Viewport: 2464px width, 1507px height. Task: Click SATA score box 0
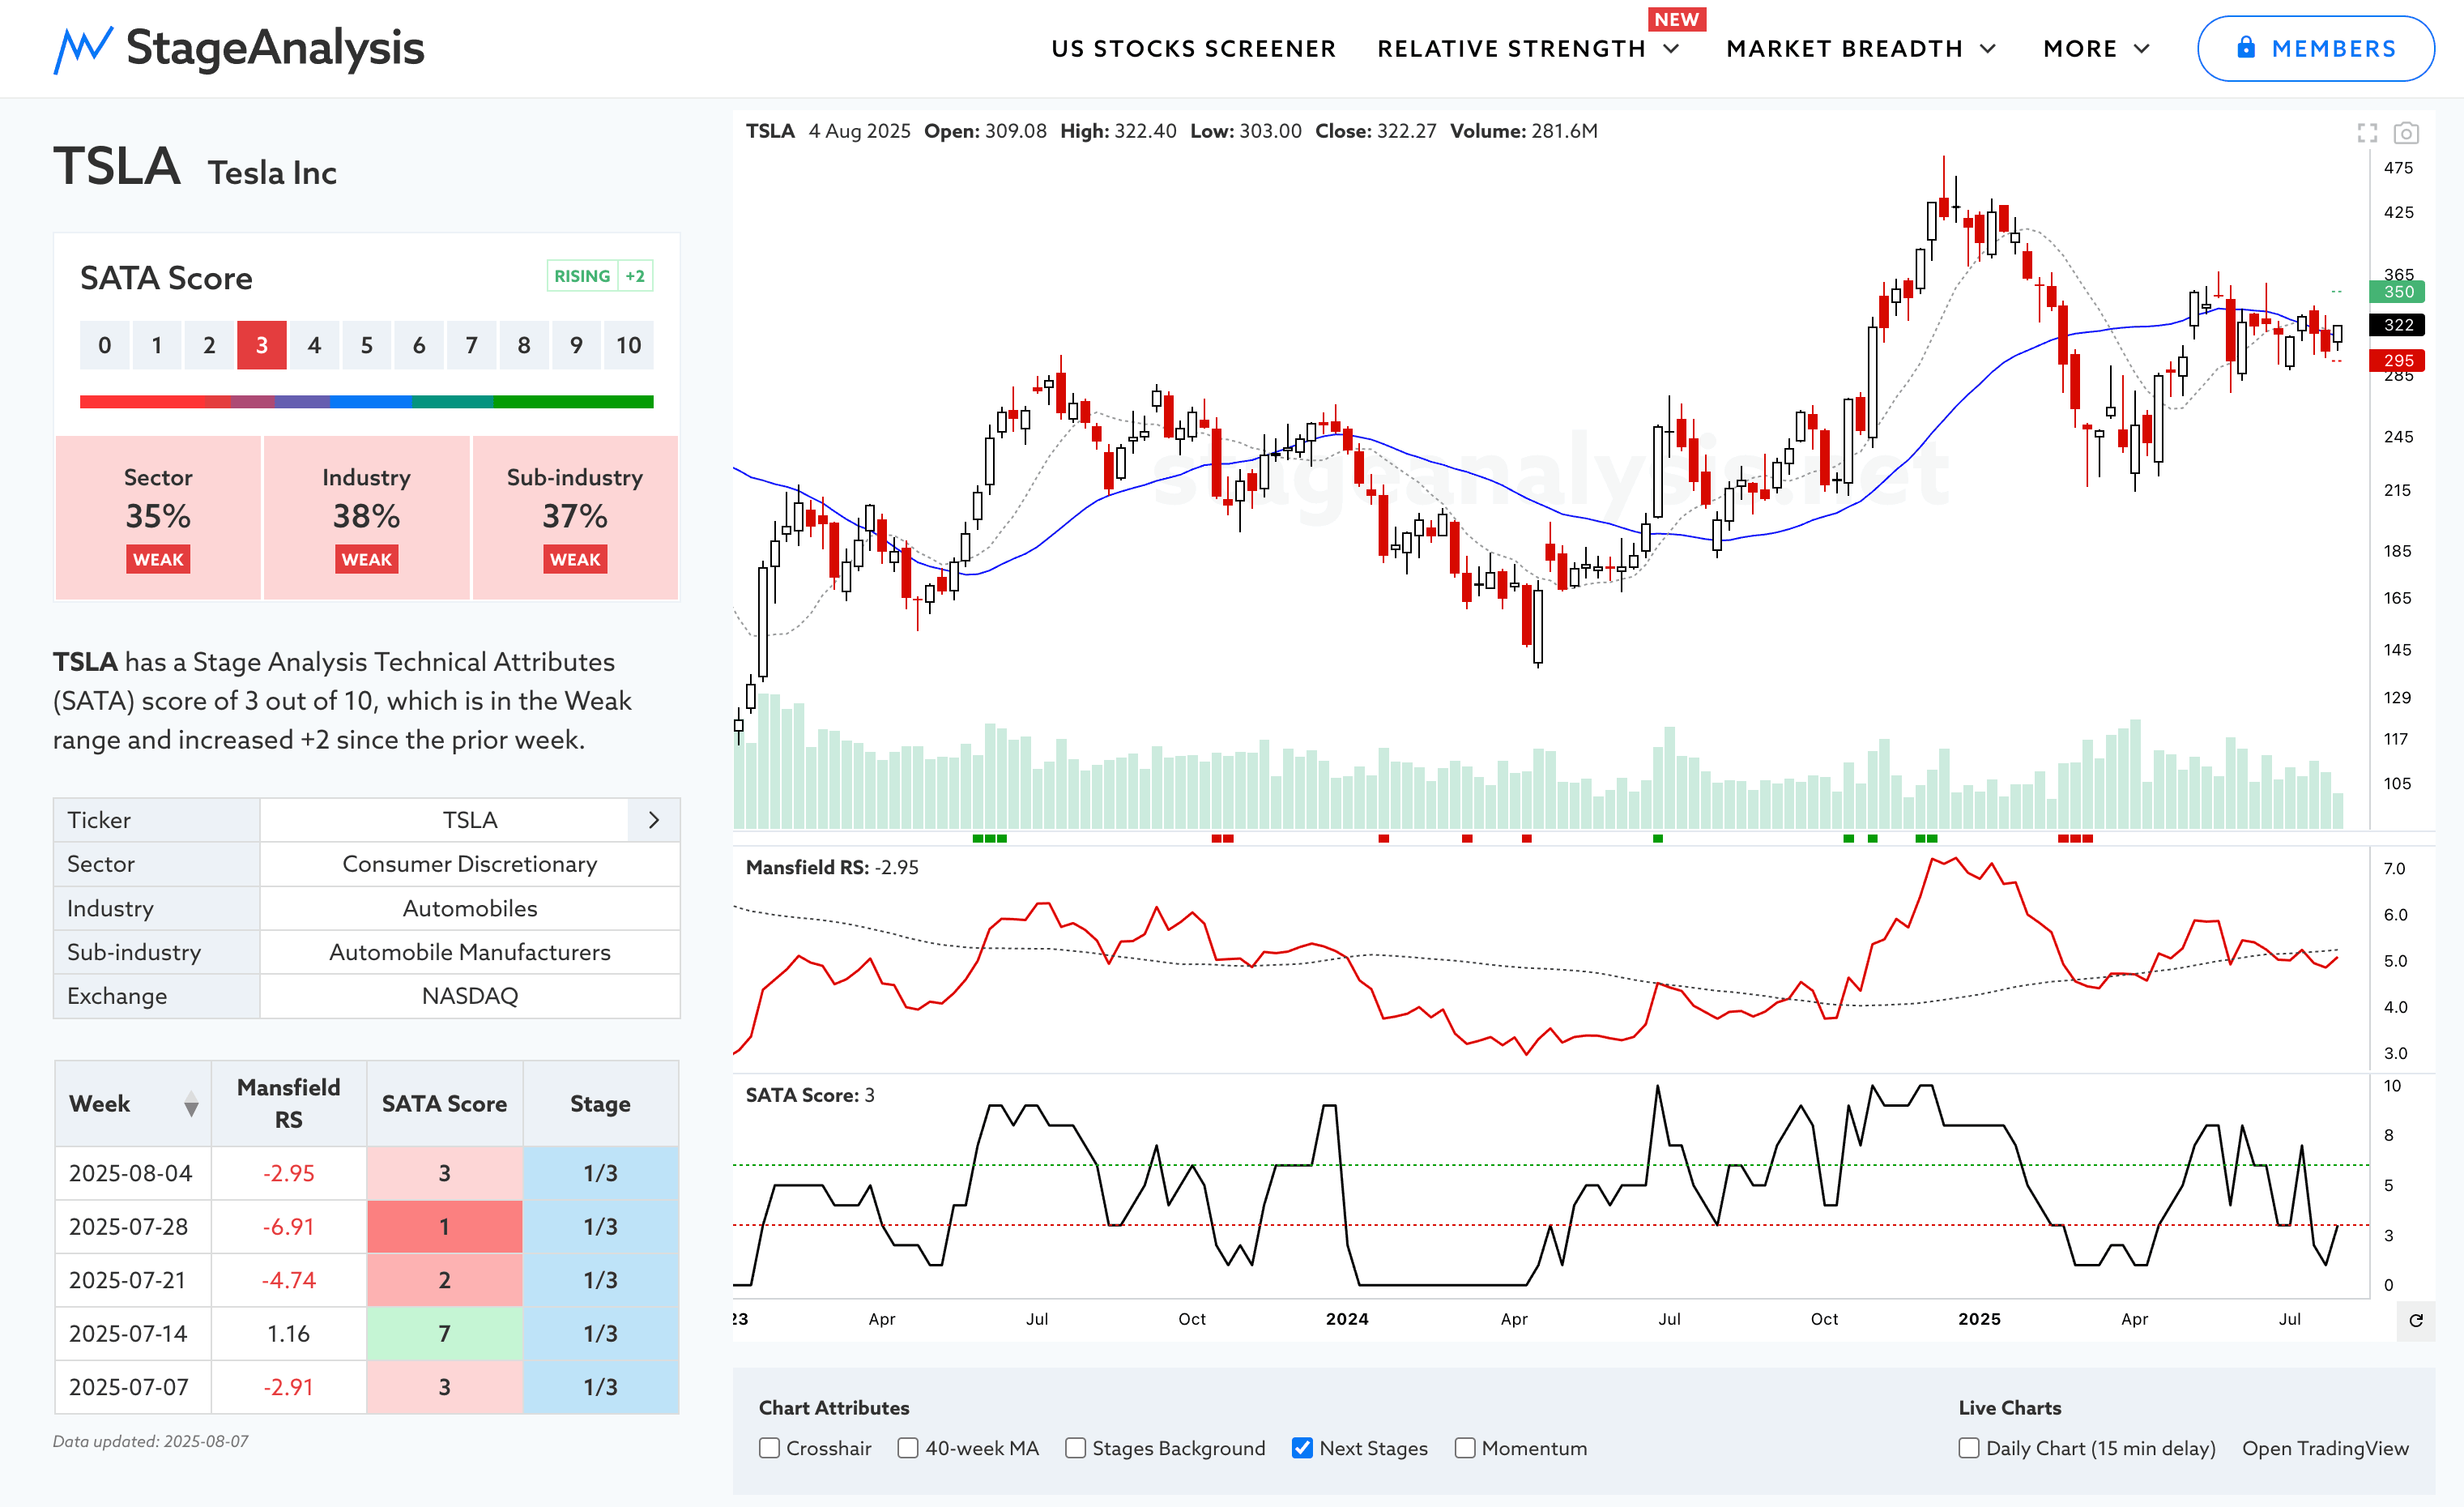pos(105,345)
